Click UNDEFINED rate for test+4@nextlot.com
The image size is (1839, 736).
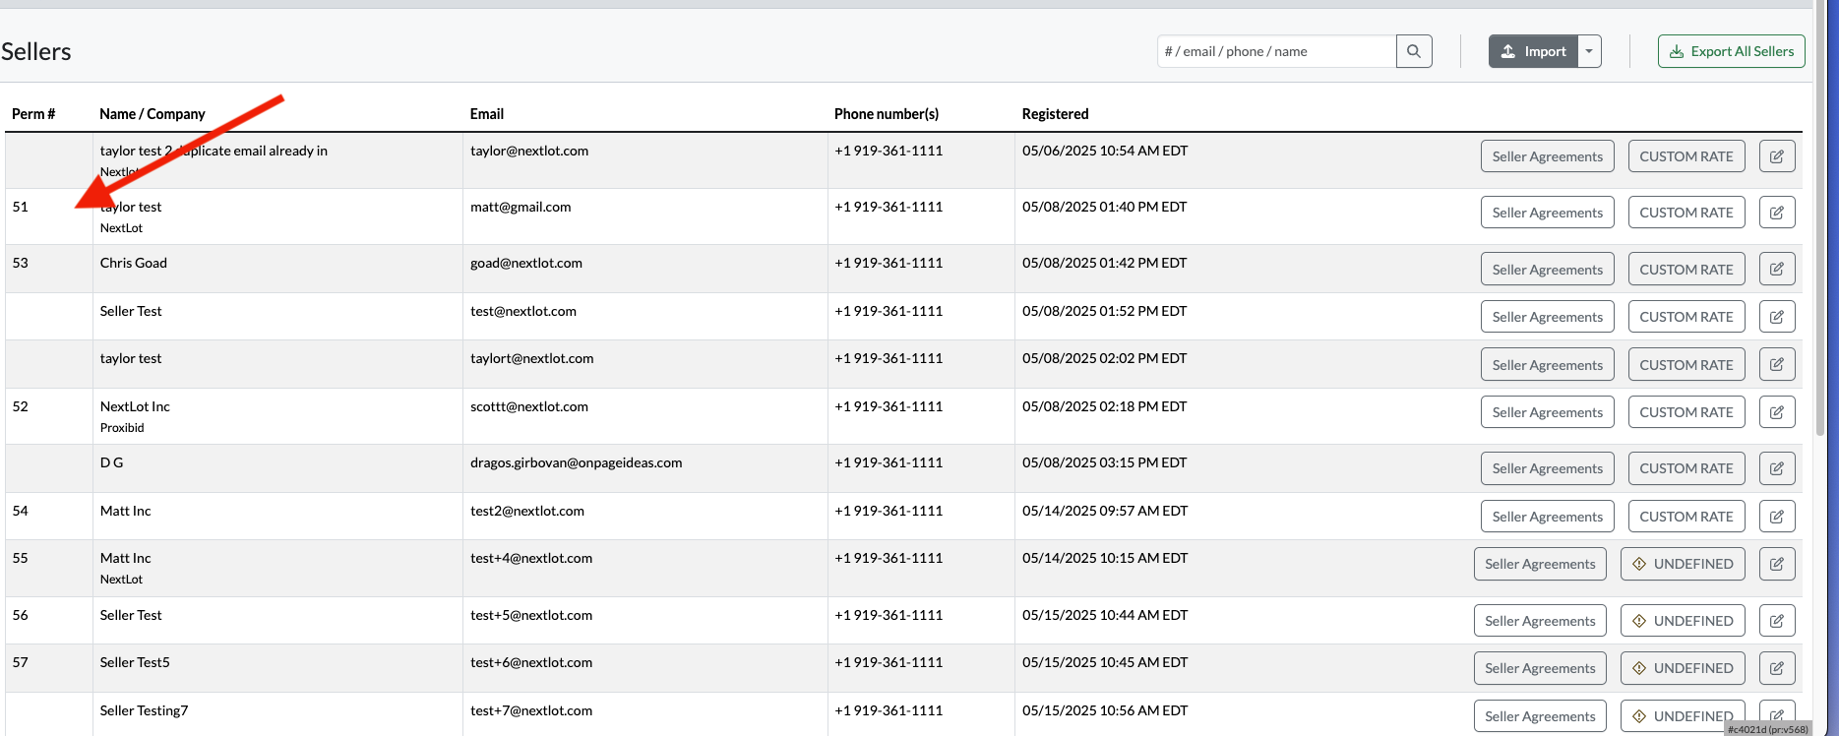point(1683,564)
